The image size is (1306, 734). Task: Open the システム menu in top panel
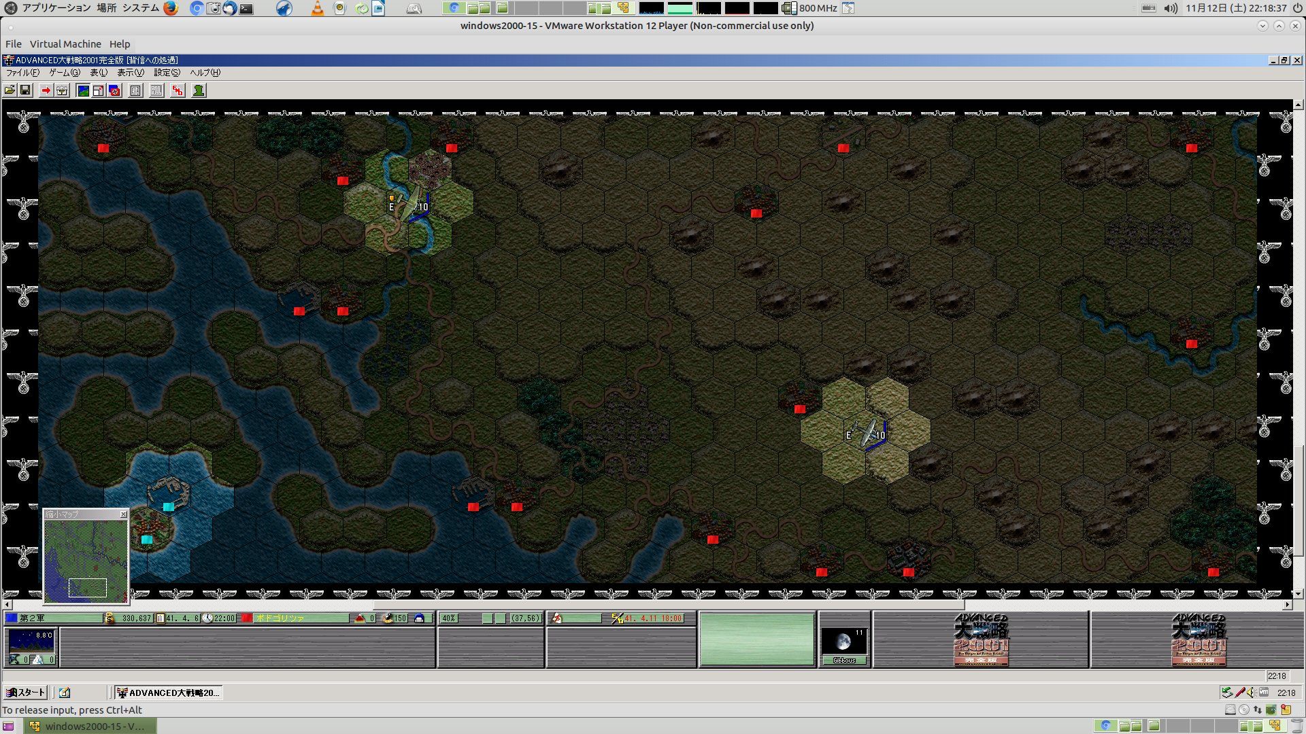[141, 8]
